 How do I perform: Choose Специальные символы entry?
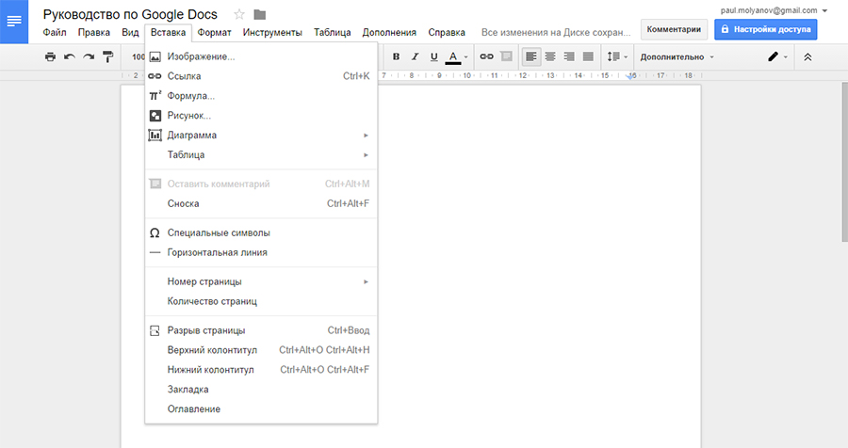click(x=261, y=232)
